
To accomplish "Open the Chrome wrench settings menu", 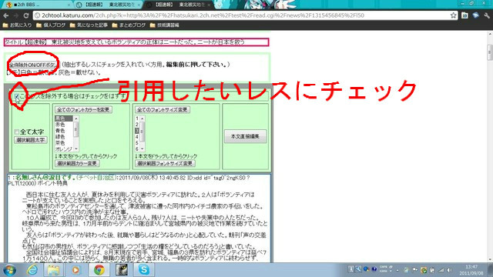I will tap(487, 15).
